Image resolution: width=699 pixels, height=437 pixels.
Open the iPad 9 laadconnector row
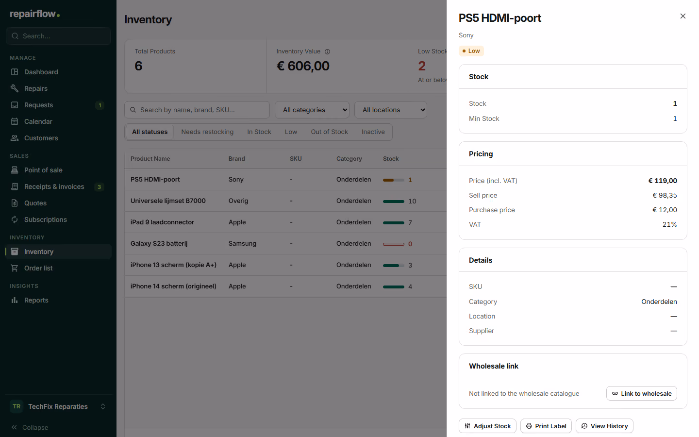[285, 222]
